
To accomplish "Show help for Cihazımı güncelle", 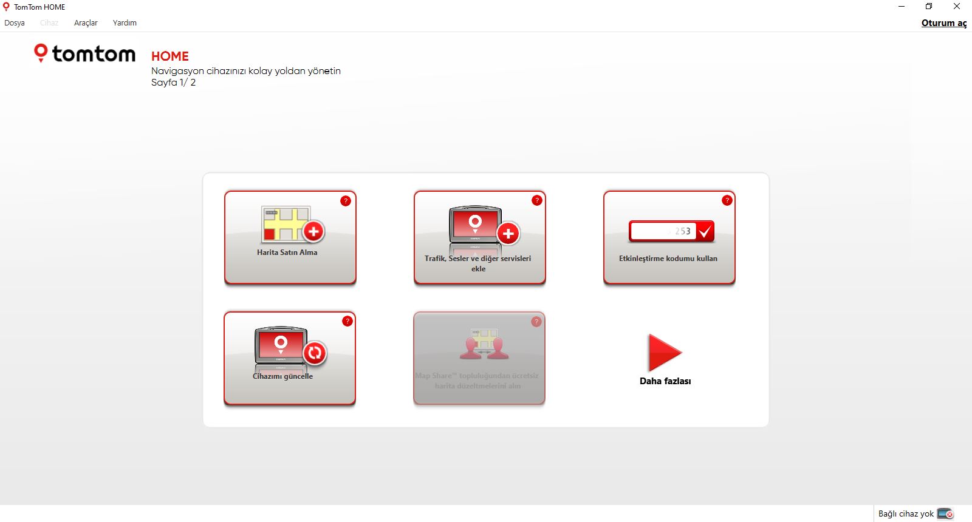I will pos(347,321).
